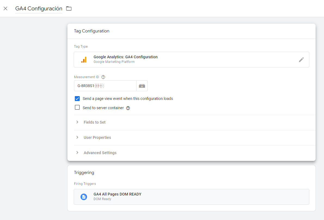Click the folder icon beside the tag name
324x220 pixels.
[69, 8]
